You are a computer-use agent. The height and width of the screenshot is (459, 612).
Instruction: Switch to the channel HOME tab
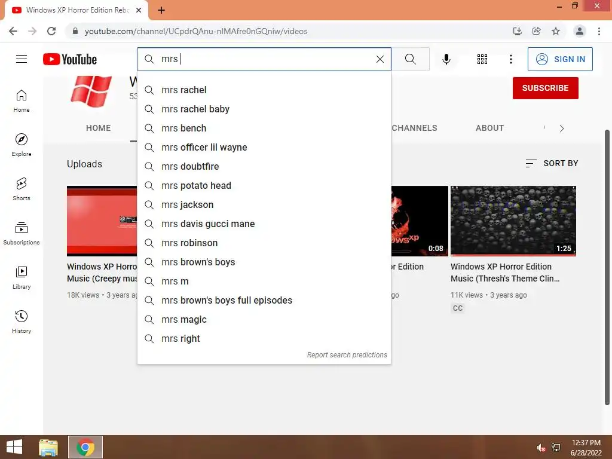99,128
